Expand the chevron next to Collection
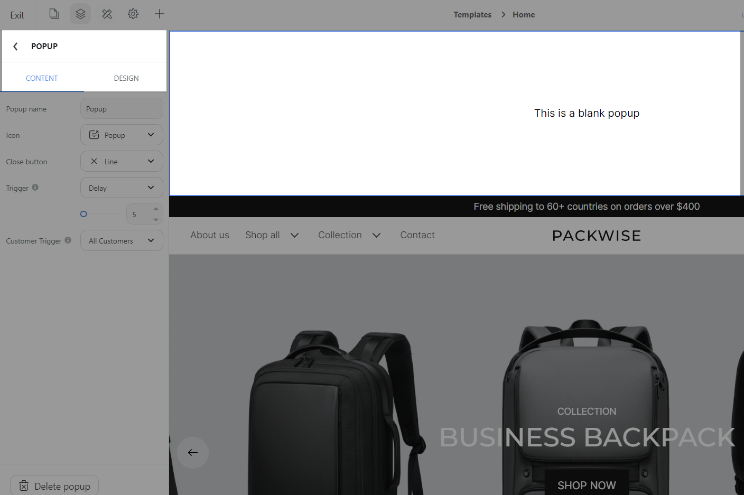 pyautogui.click(x=377, y=236)
